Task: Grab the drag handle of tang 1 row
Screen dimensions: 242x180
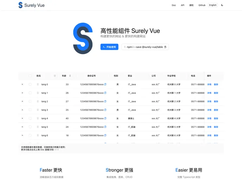Action: click(x=38, y=93)
